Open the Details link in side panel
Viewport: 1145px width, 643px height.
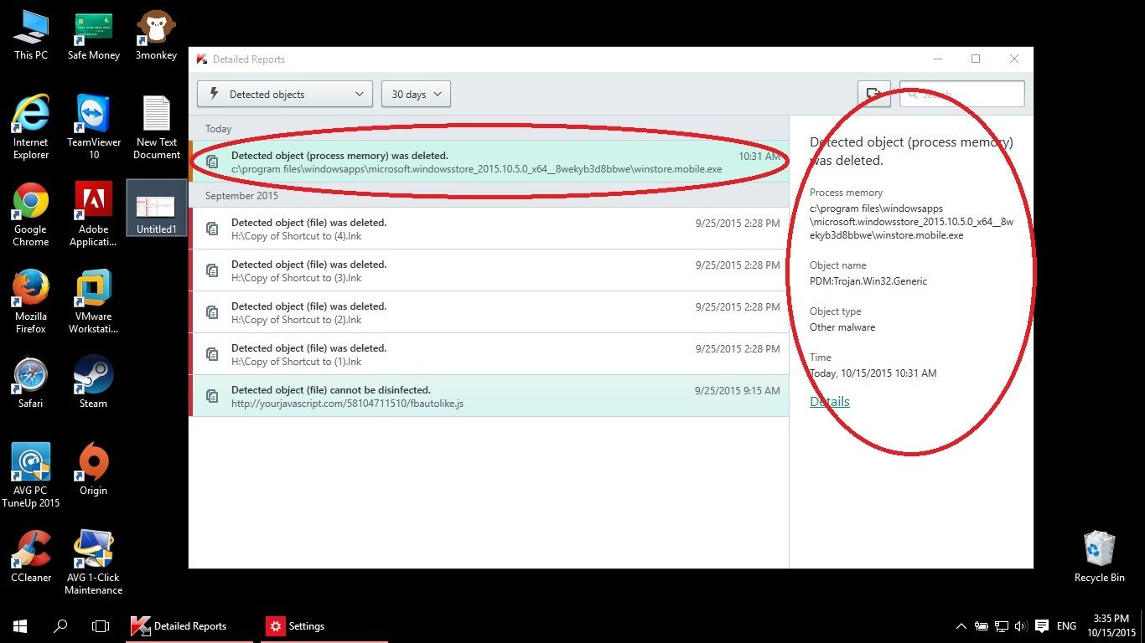pos(829,402)
